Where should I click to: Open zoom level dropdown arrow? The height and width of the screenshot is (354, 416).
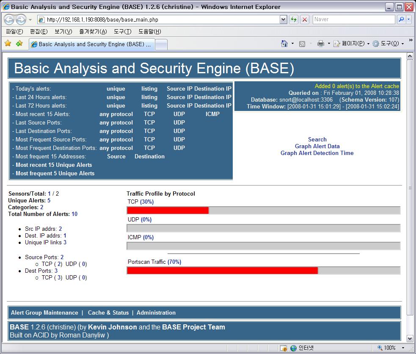(x=403, y=348)
